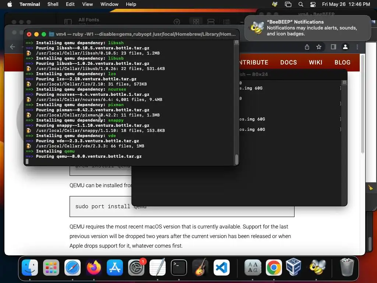Open System Settings from the Dock
This screenshot has width=377, height=283.
click(x=136, y=268)
